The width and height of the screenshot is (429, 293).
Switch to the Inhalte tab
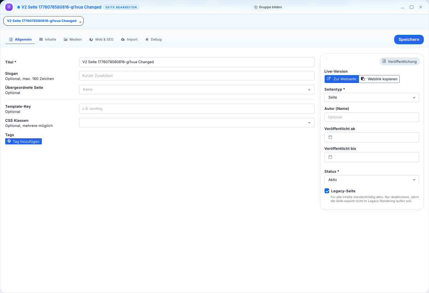click(x=48, y=40)
